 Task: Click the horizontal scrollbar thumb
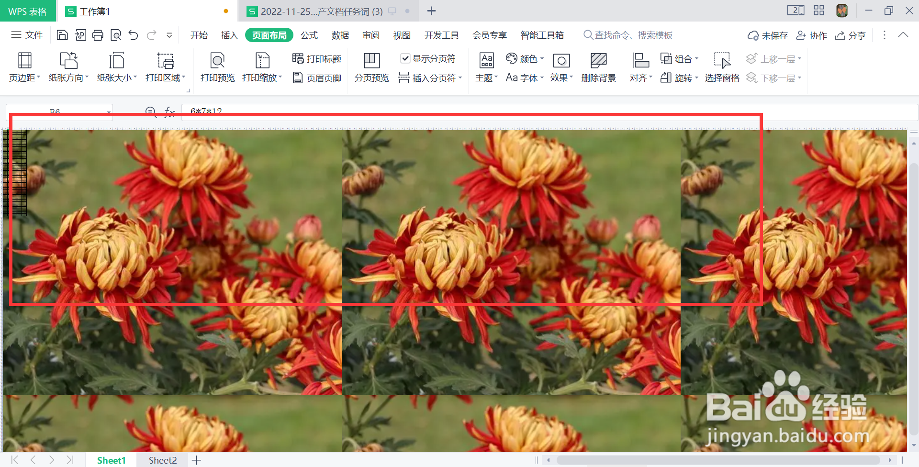718,460
